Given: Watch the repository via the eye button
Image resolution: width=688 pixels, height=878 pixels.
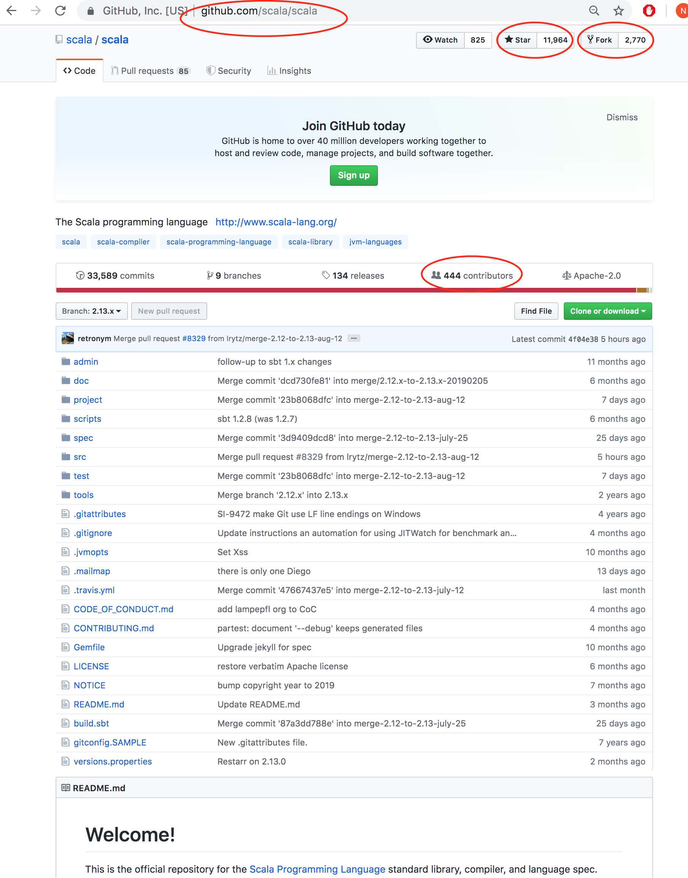Looking at the screenshot, I should [x=440, y=40].
